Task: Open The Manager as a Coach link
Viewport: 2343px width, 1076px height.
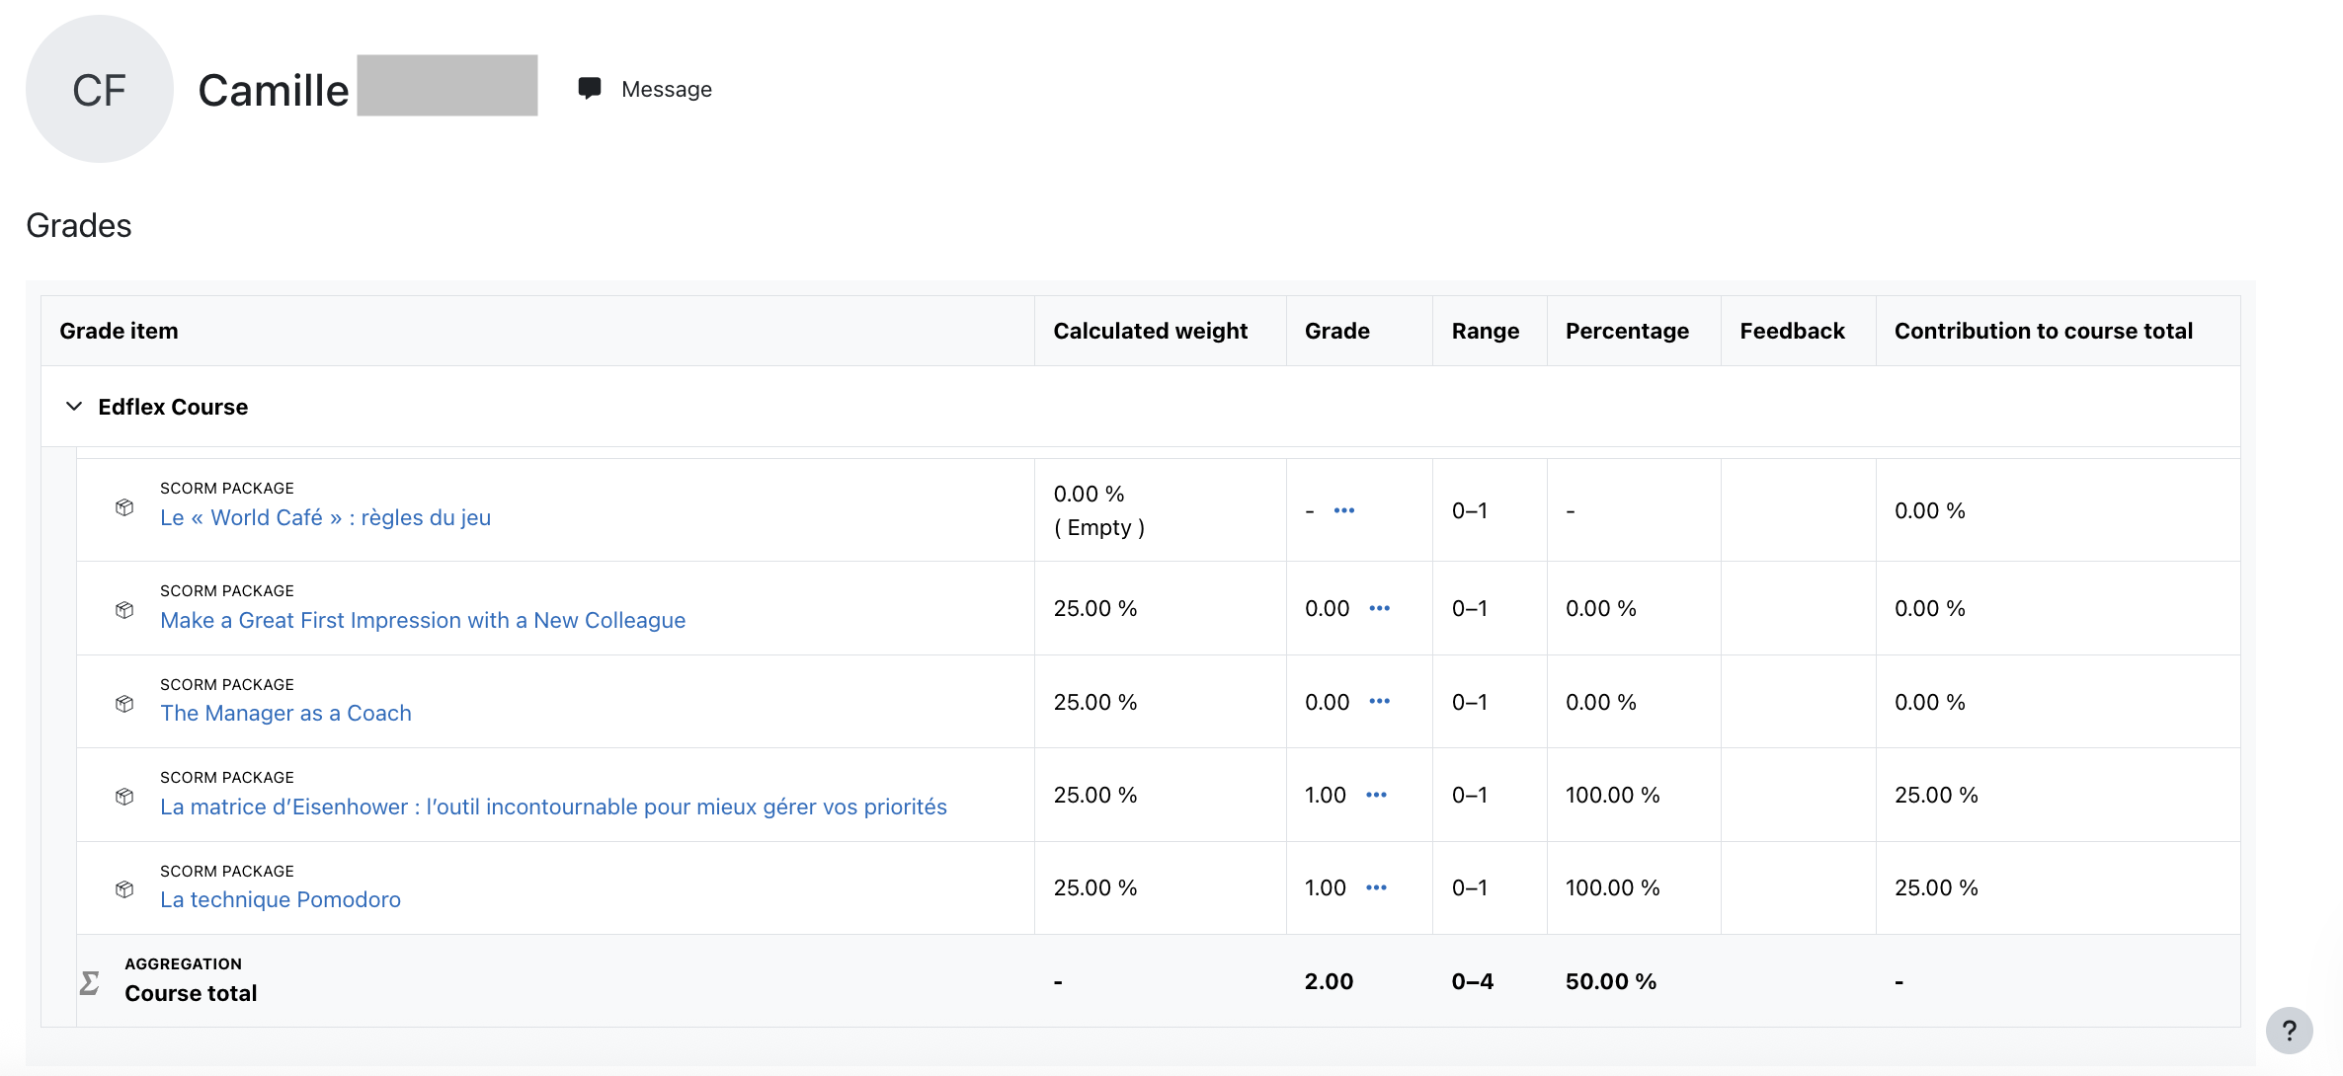Action: (x=285, y=713)
